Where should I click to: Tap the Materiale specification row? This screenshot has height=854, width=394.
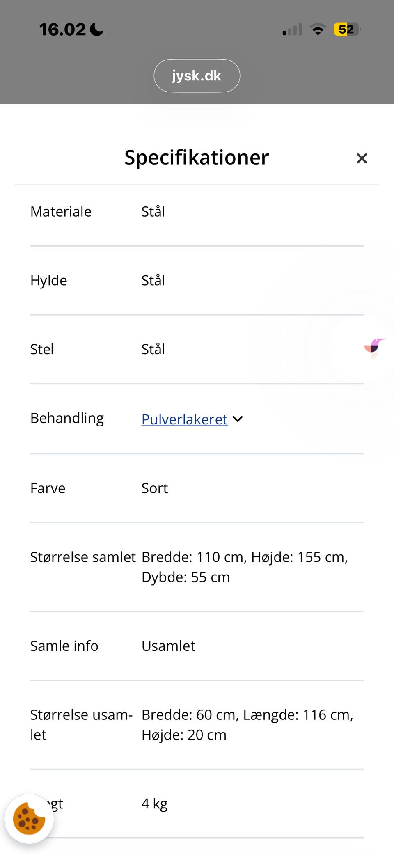[x=61, y=211]
